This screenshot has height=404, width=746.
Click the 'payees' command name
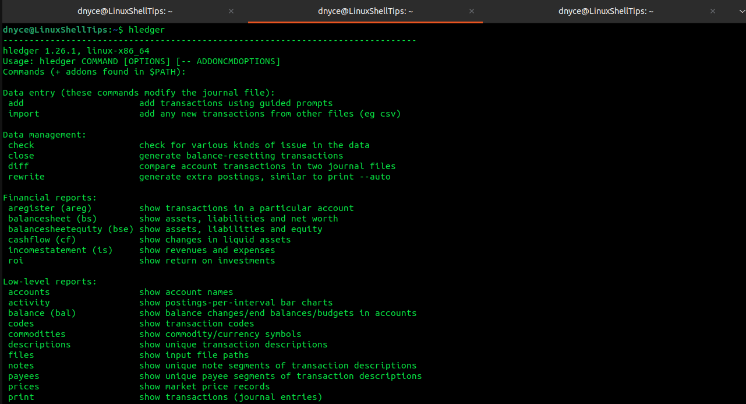[24, 376]
